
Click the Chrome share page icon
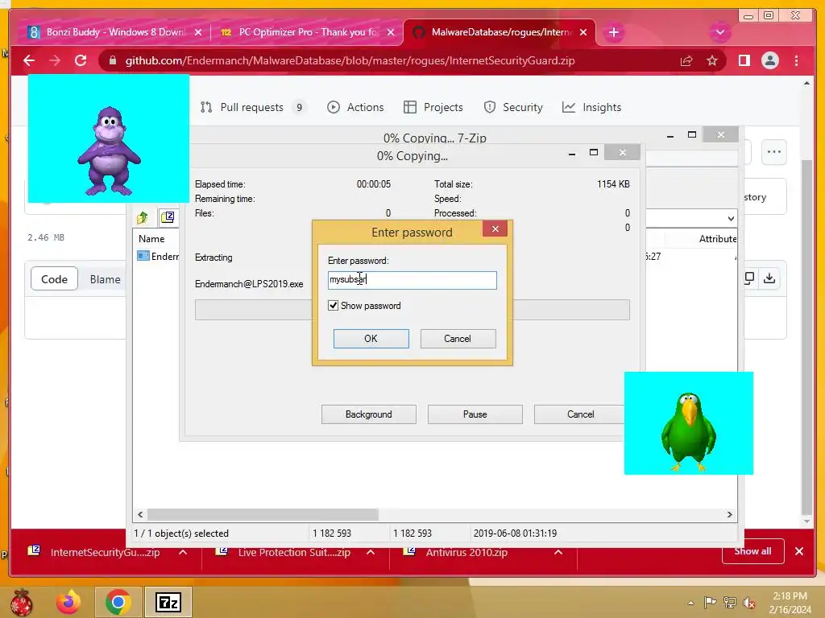coord(686,60)
